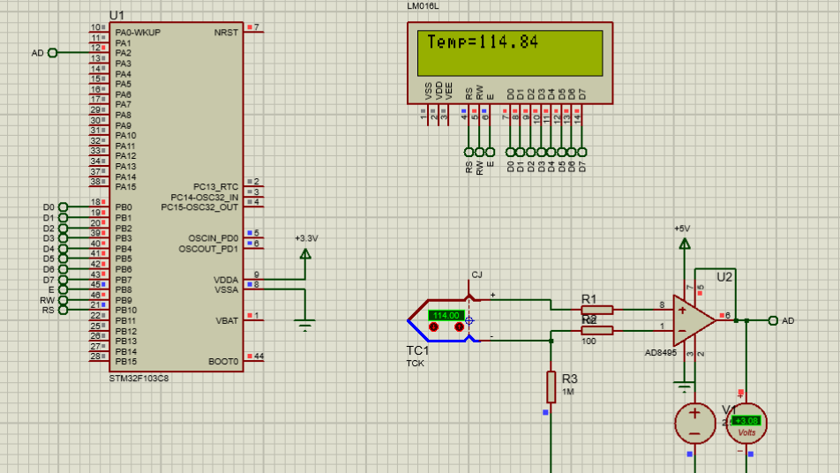
Task: Click the PA15 pin label on U1
Action: click(126, 187)
